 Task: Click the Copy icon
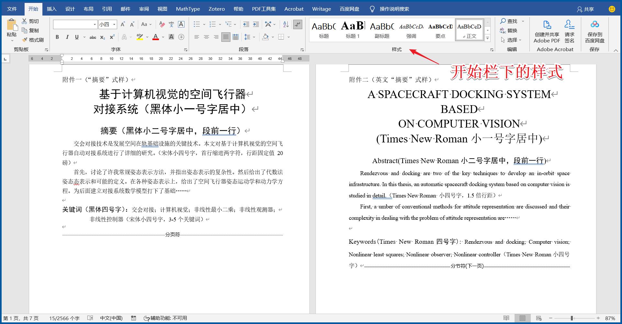(x=25, y=30)
